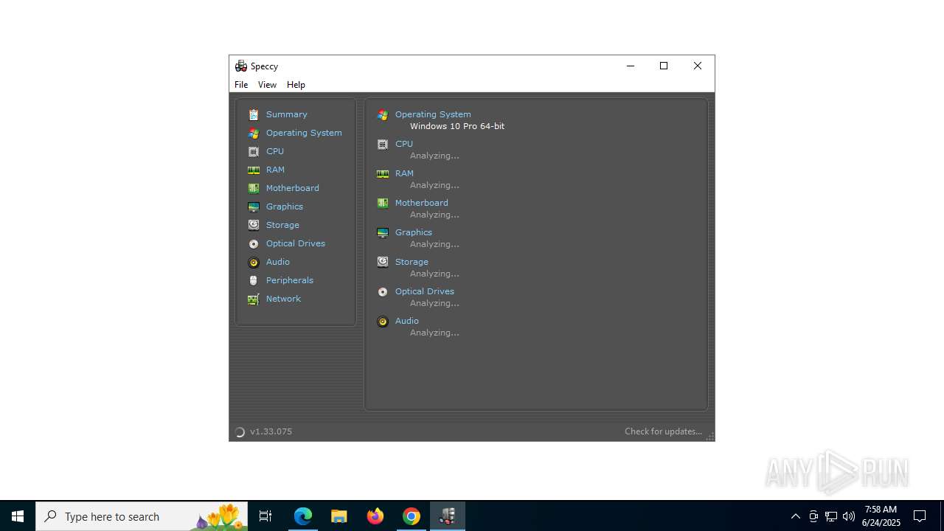Click CPU icon in summary panel
Screen dimensions: 944x531
click(383, 144)
